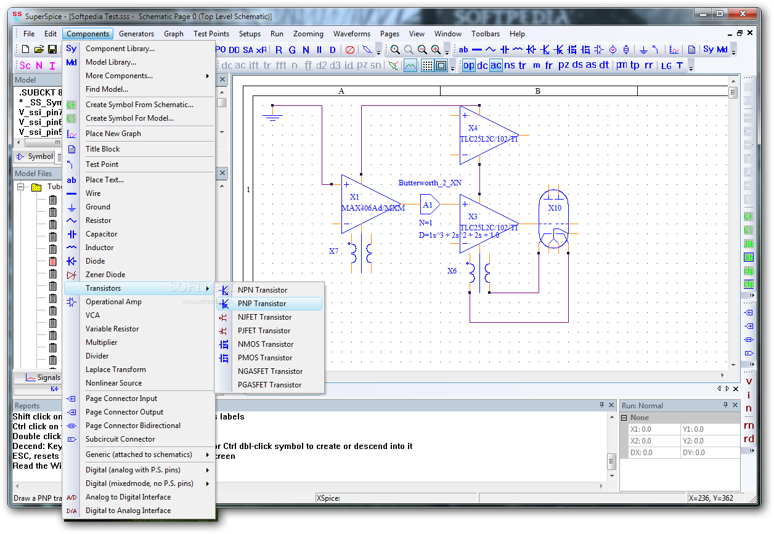Save the schematic with the floppy icon
This screenshot has width=774, height=534.
[x=52, y=49]
